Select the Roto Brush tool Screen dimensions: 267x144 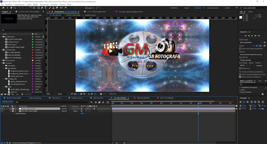click(61, 8)
